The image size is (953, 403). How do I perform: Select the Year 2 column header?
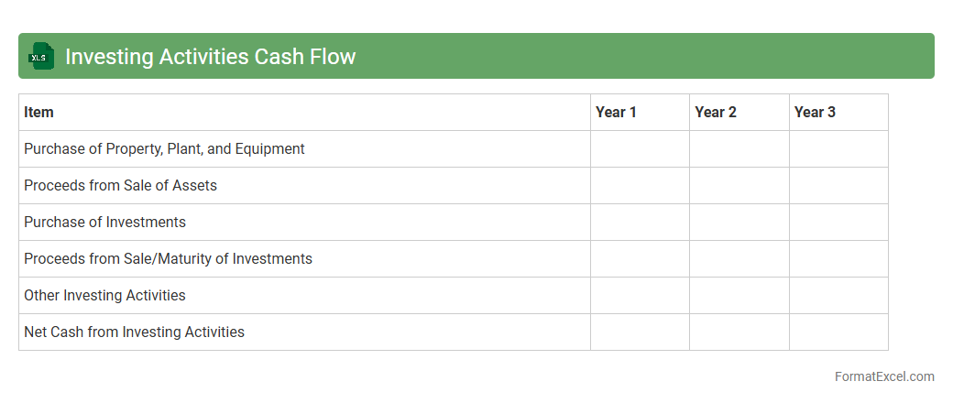(716, 112)
